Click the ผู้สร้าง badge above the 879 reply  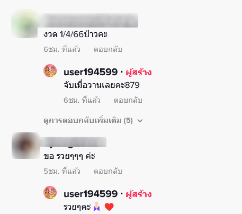click(139, 72)
